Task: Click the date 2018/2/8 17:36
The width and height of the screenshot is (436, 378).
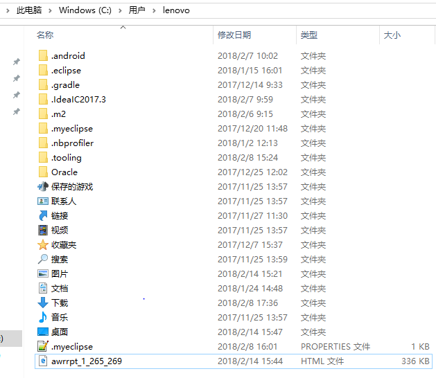Action: (247, 303)
